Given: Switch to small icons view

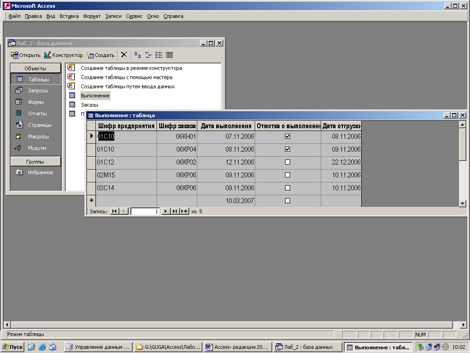Looking at the screenshot, I should tap(148, 55).
